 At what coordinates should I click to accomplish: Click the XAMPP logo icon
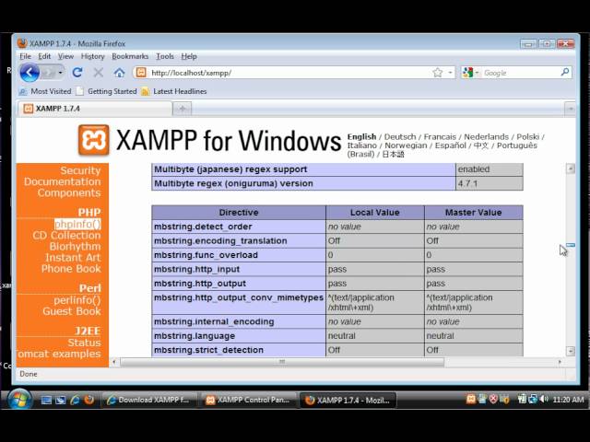pyautogui.click(x=94, y=140)
